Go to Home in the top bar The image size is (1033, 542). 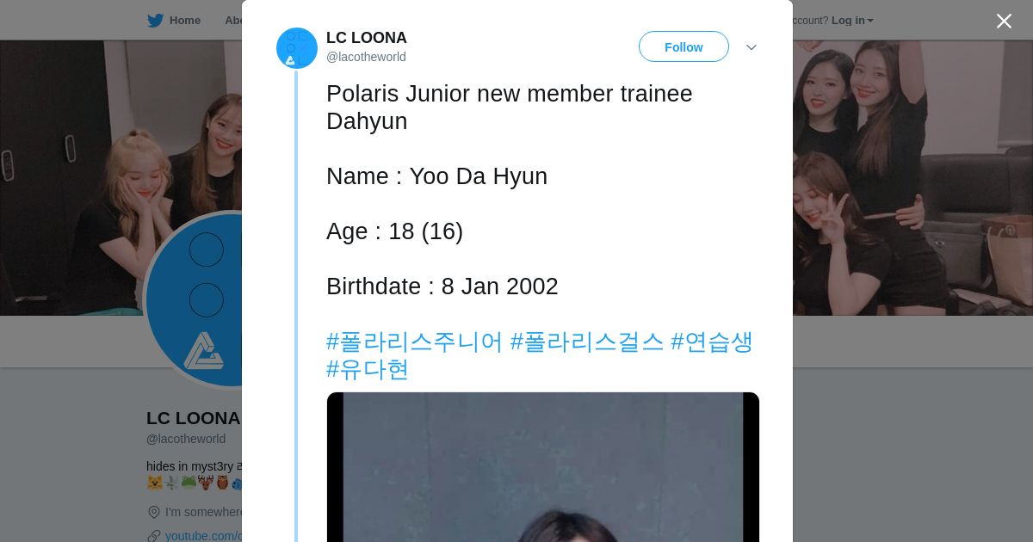184,21
